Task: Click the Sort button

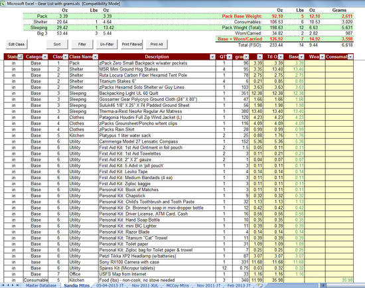Action: (x=57, y=44)
